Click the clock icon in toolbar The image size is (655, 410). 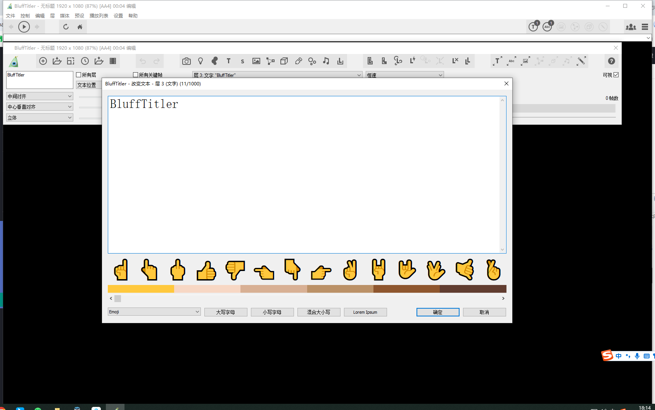[85, 61]
